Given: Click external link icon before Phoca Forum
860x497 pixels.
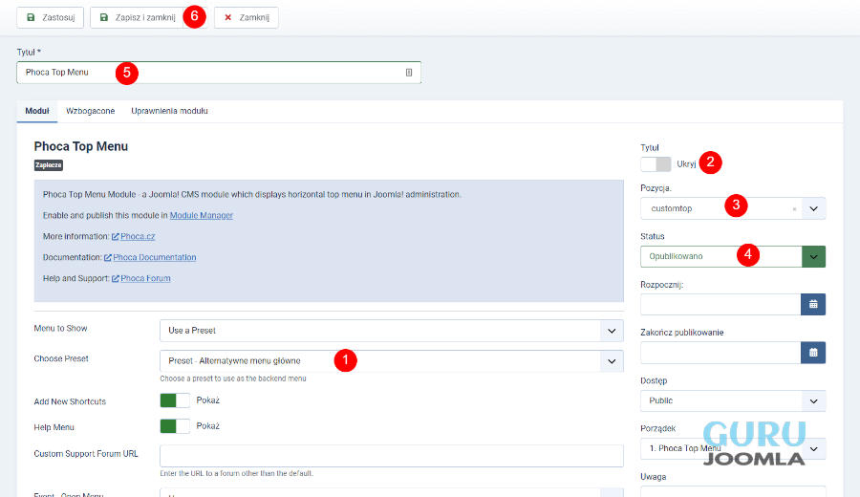Looking at the screenshot, I should pos(116,279).
